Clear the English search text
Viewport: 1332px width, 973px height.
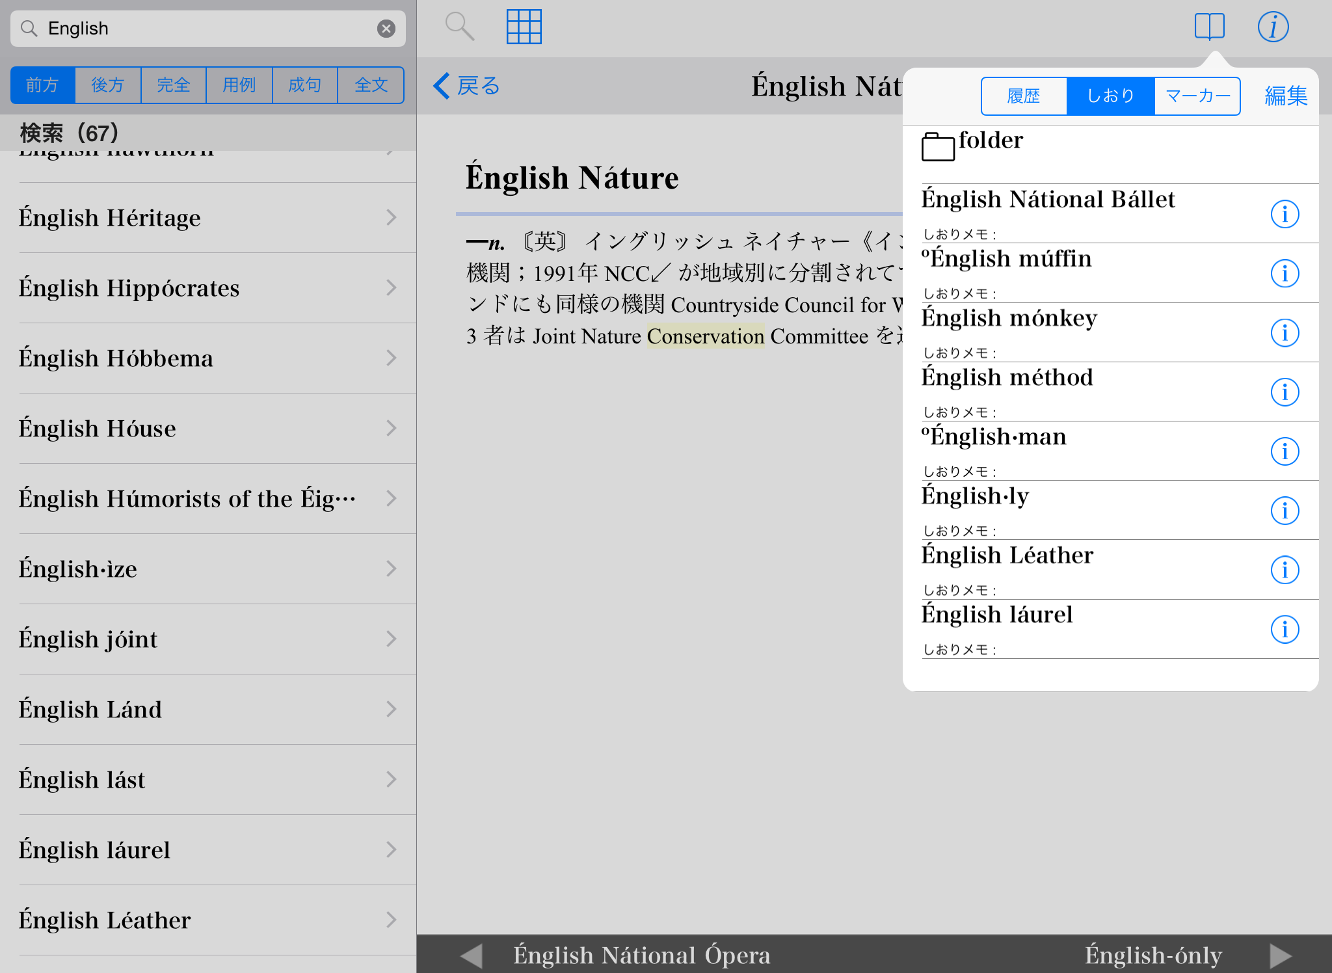386,29
